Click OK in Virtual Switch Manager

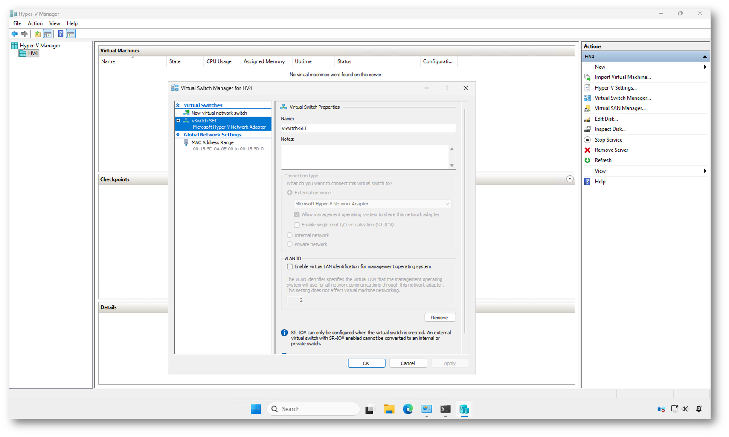[x=366, y=363]
